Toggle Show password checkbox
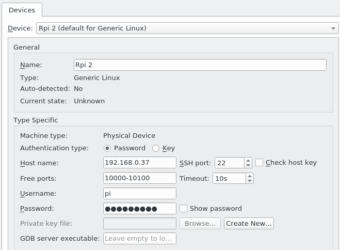The width and height of the screenshot is (340, 250). click(x=183, y=209)
